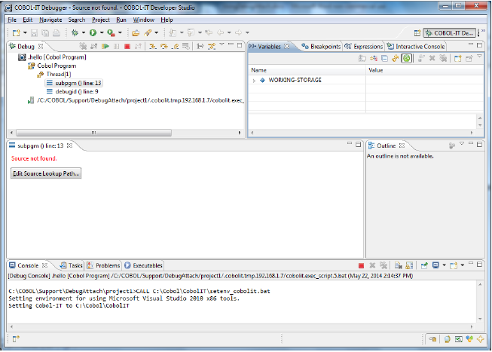Click Collapse All icon in Variables view
Viewport: 492px width, 352px height.
tap(384, 58)
